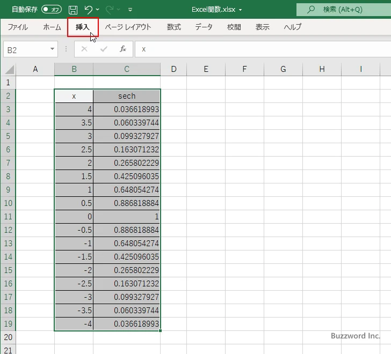
Task: Open the Excel関数.xlsx file name dropdown
Action: point(241,10)
